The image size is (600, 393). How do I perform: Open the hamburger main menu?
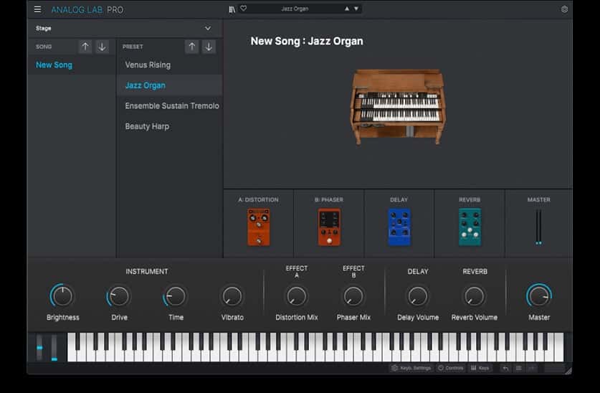point(37,9)
